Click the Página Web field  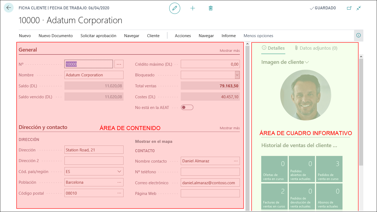[210, 193]
